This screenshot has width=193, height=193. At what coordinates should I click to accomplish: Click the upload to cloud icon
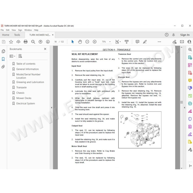(x=18, y=42)
